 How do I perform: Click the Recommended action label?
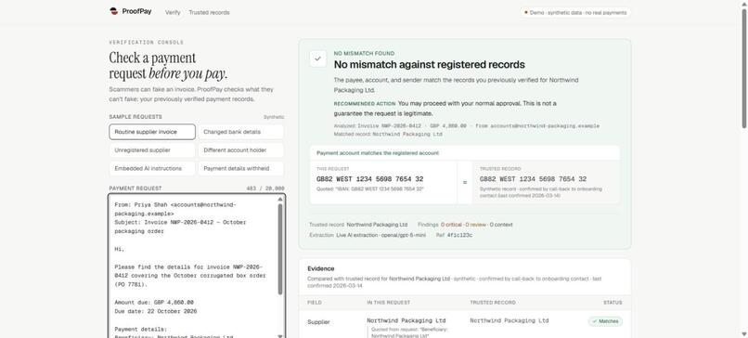(365, 104)
